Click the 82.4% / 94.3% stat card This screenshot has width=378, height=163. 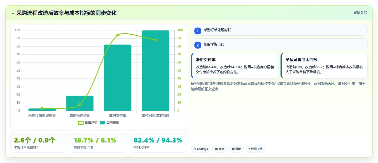point(158,143)
